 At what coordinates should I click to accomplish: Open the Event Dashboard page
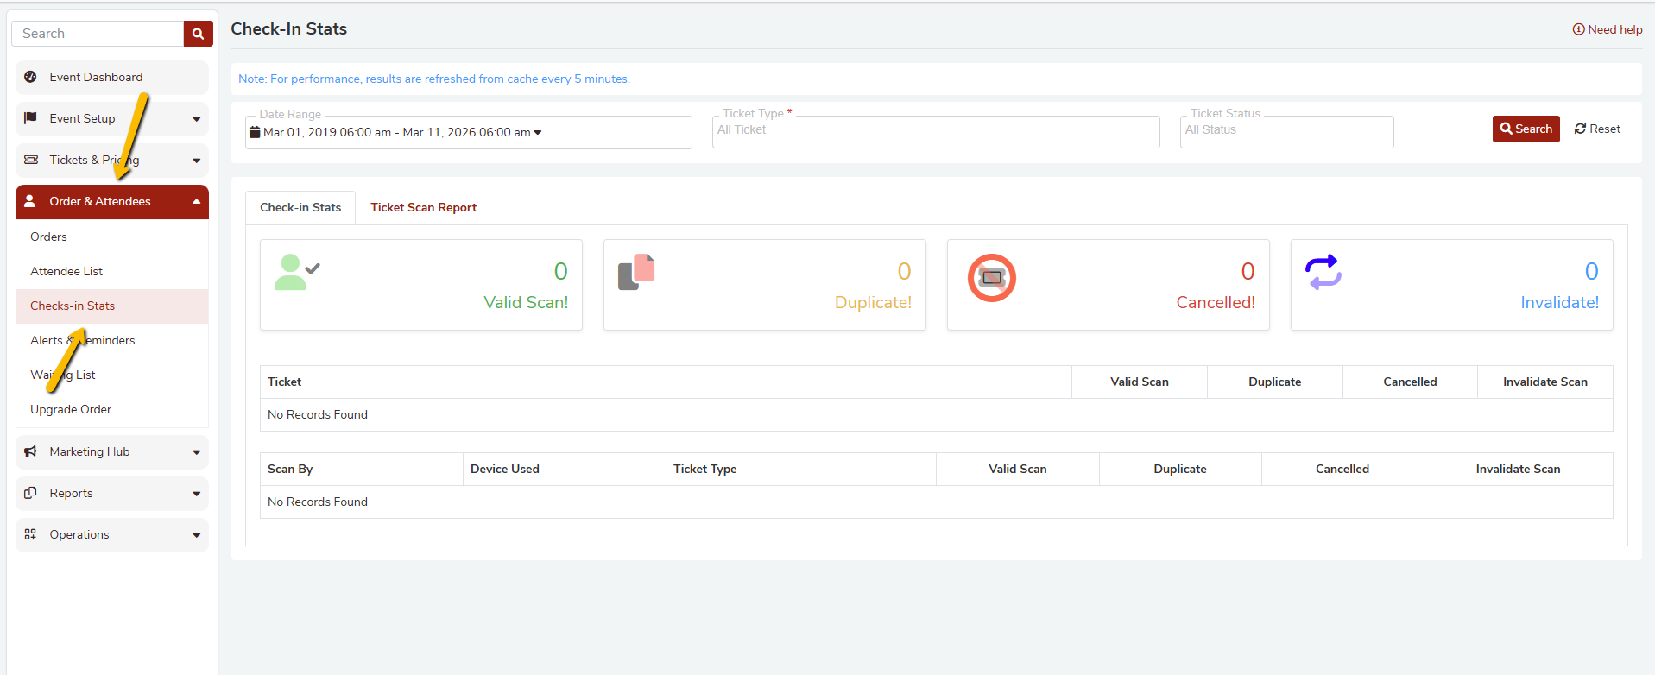[112, 77]
